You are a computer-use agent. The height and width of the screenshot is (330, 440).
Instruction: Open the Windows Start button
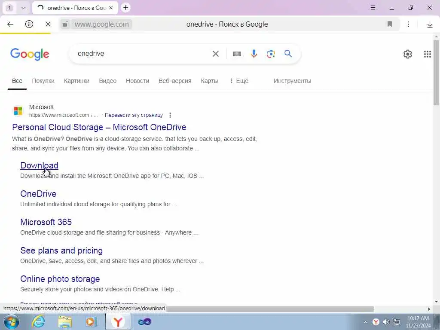click(x=12, y=321)
